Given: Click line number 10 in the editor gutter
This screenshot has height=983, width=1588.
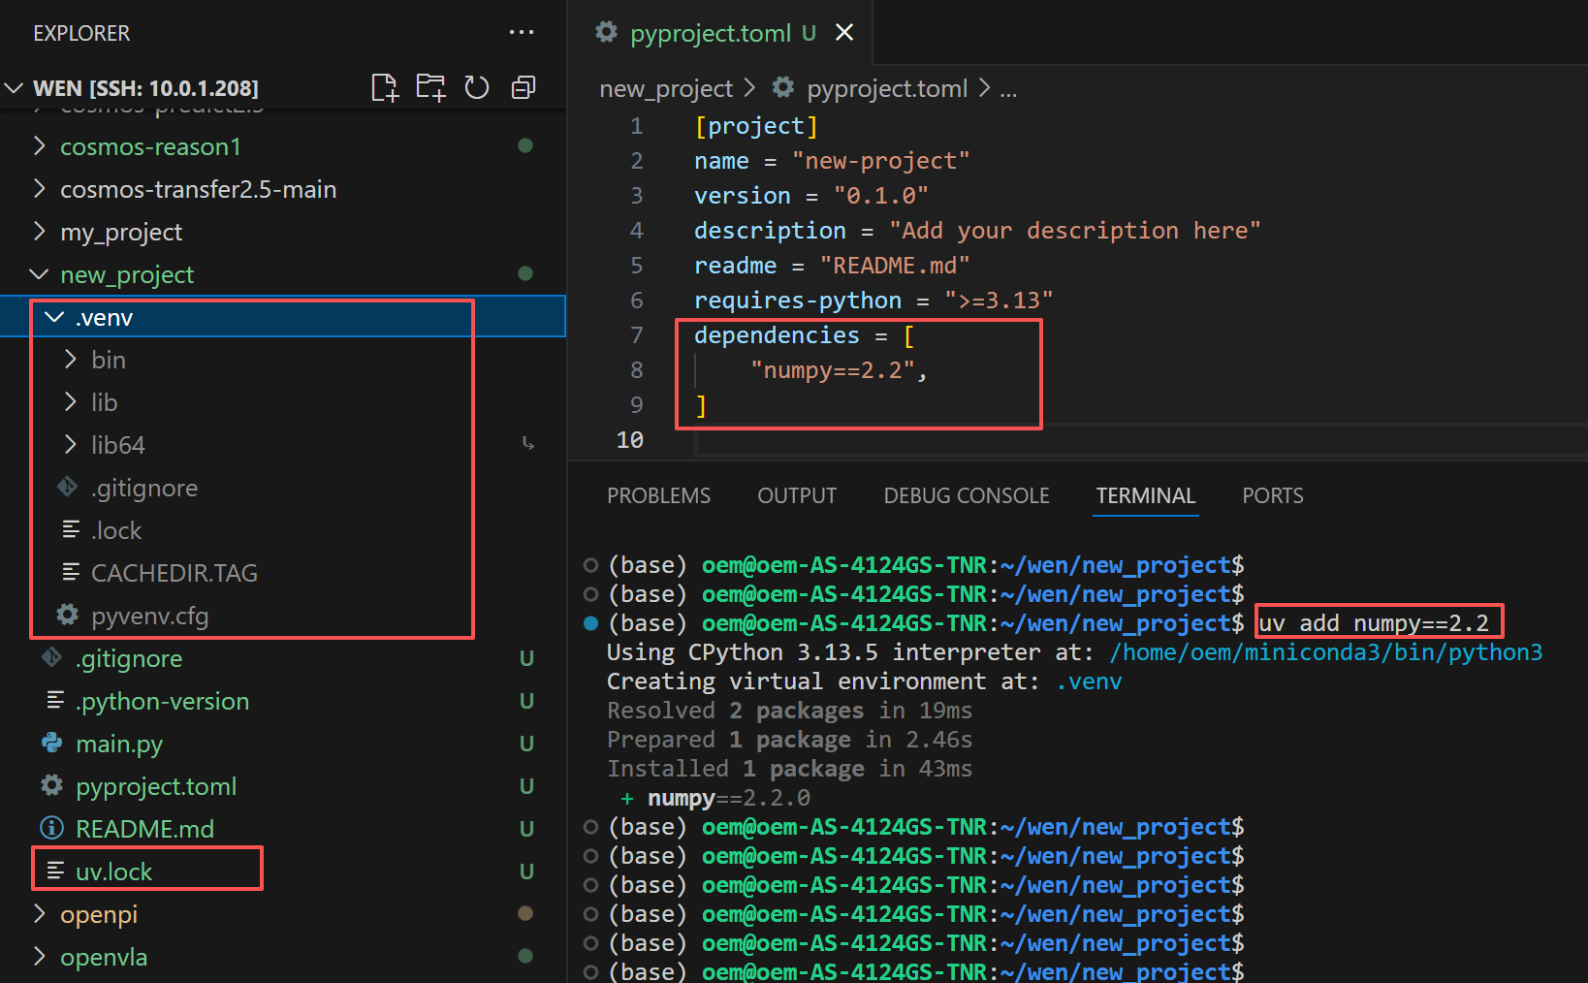Looking at the screenshot, I should coord(630,440).
